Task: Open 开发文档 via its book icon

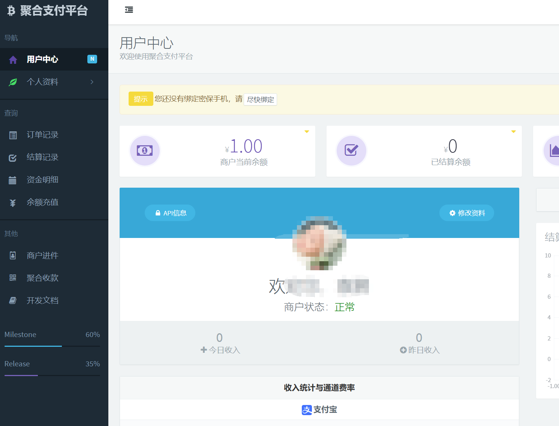Action: pos(13,300)
